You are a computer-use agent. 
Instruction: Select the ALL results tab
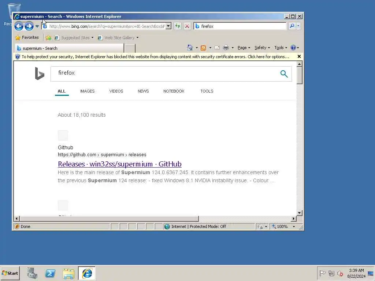[x=62, y=91]
